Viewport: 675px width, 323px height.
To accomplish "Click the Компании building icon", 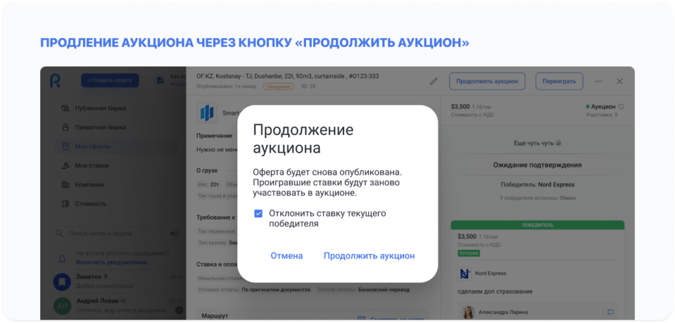I will point(65,185).
